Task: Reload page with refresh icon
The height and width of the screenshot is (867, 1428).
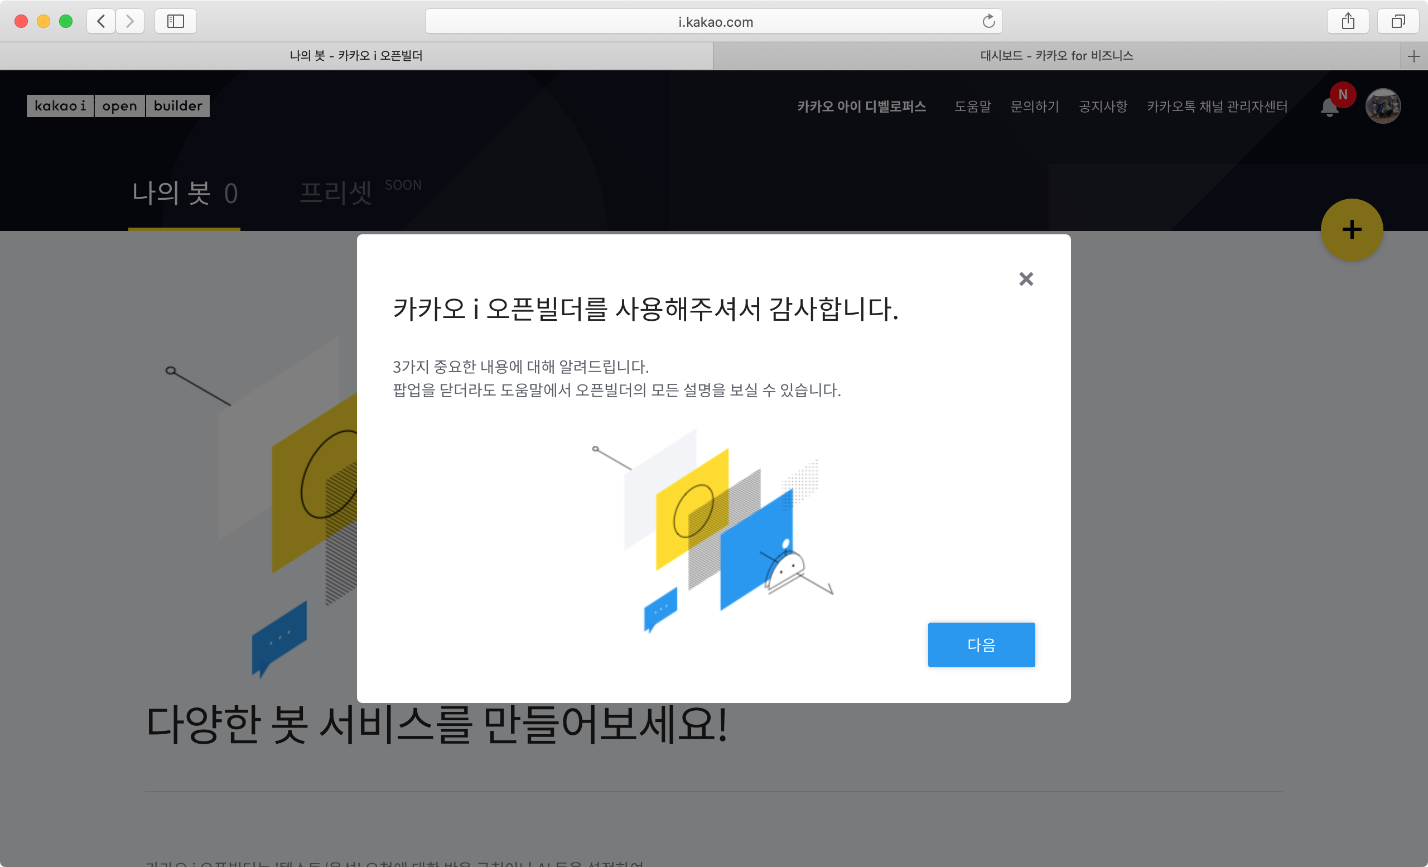Action: pos(988,21)
